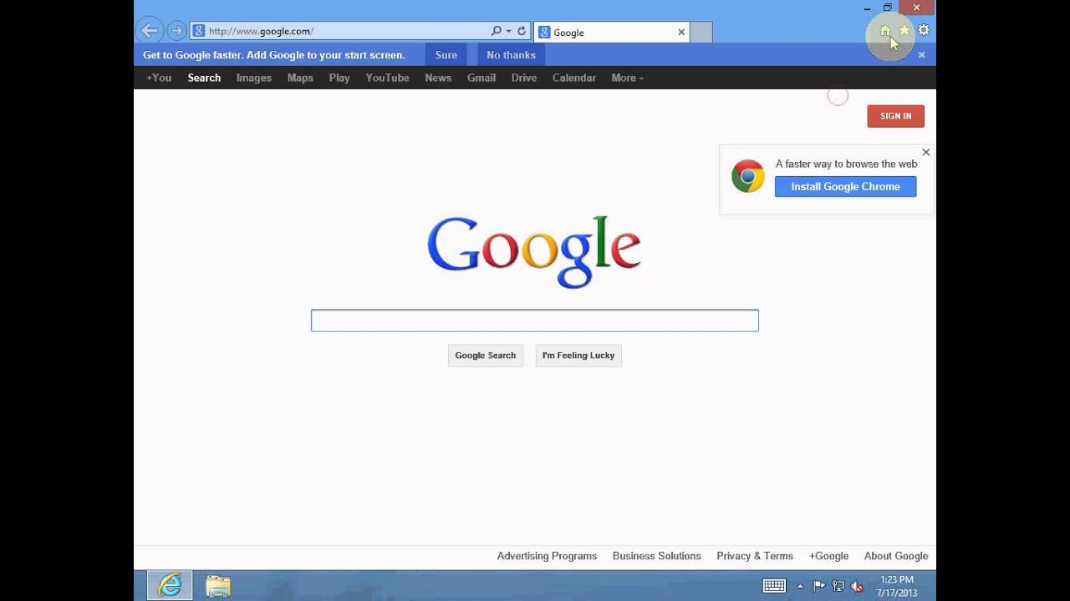
Task: Expand the More menu in Google bar
Action: coord(627,78)
